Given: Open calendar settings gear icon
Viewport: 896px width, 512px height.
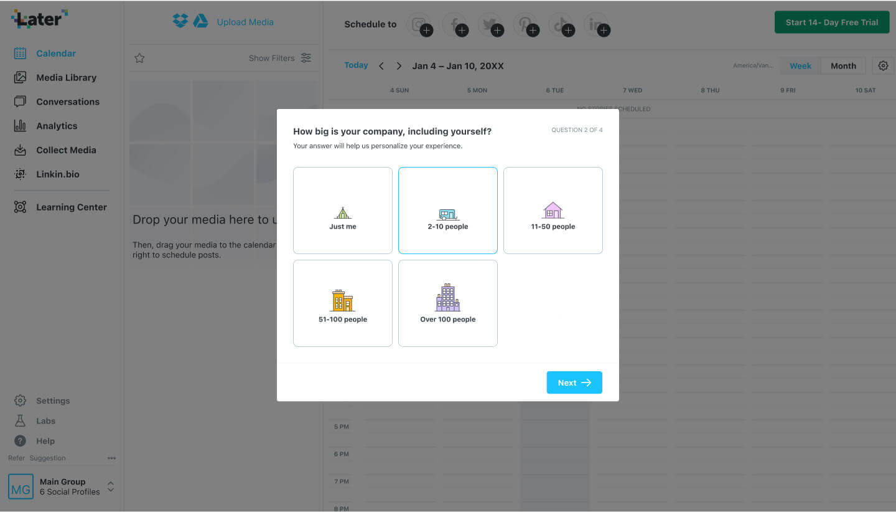Looking at the screenshot, I should [x=883, y=65].
